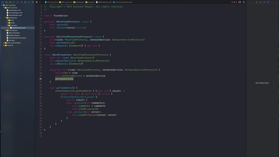Show the History inspector
The height and width of the screenshot is (157, 279).
tap(260, 2)
